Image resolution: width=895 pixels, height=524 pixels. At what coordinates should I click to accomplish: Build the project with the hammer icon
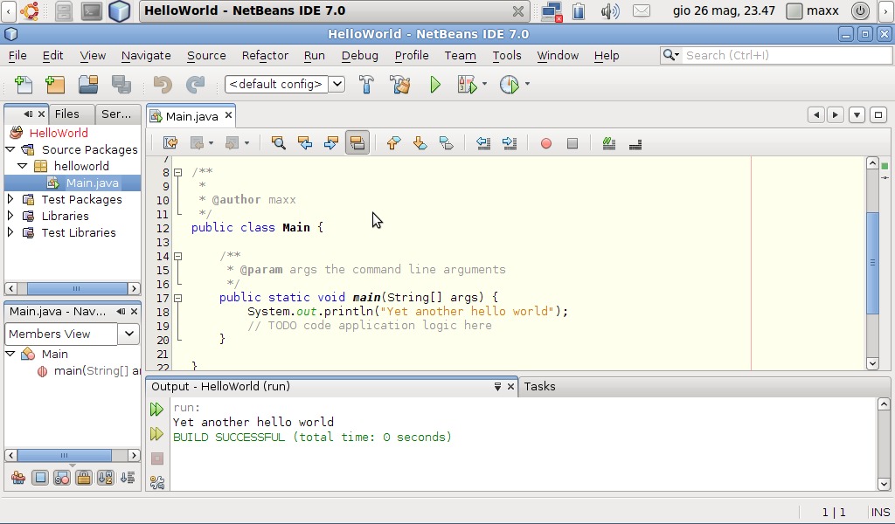(x=366, y=85)
